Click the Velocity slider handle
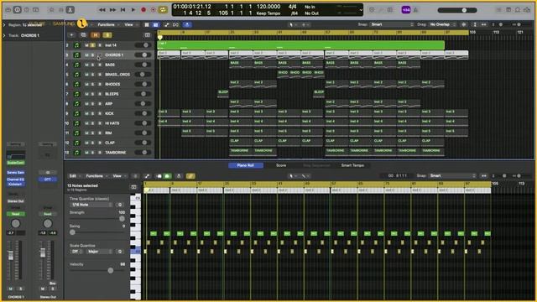This screenshot has width=537, height=302. click(111, 270)
